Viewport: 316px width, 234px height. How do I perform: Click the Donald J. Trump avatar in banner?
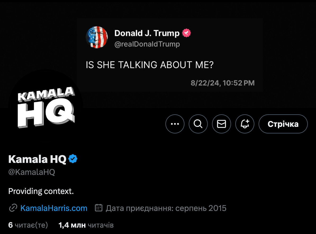(x=97, y=37)
